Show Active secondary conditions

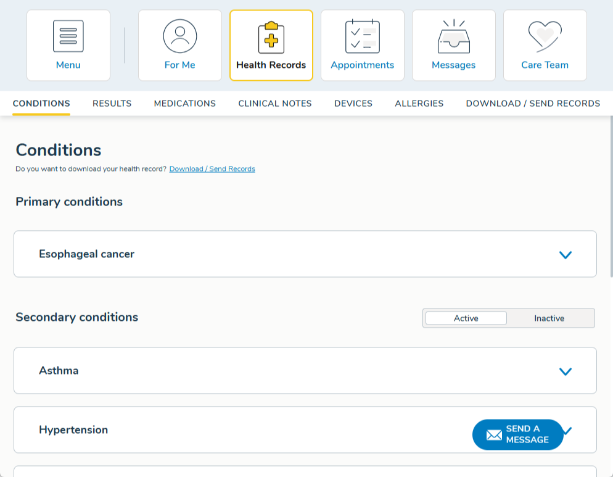[465, 318]
